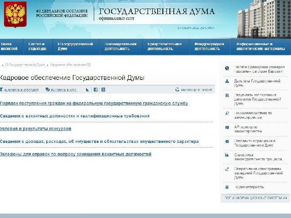Click the Депутаты Государственной Думы icon

227,81
